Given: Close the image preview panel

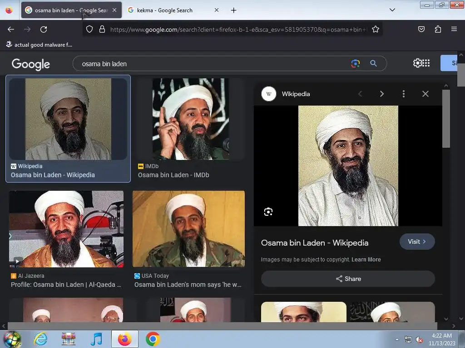Looking at the screenshot, I should [425, 94].
